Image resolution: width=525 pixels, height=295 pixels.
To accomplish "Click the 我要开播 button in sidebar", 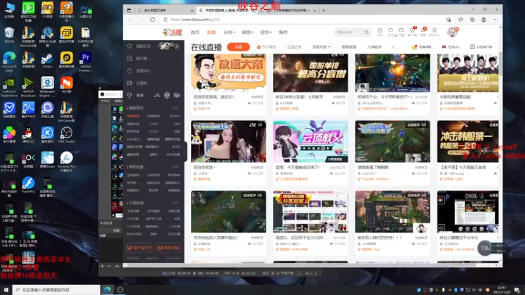I will tap(168, 248).
